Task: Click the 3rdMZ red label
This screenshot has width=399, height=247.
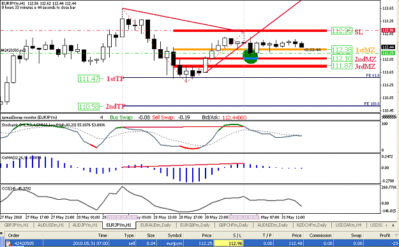Action: 365,66
